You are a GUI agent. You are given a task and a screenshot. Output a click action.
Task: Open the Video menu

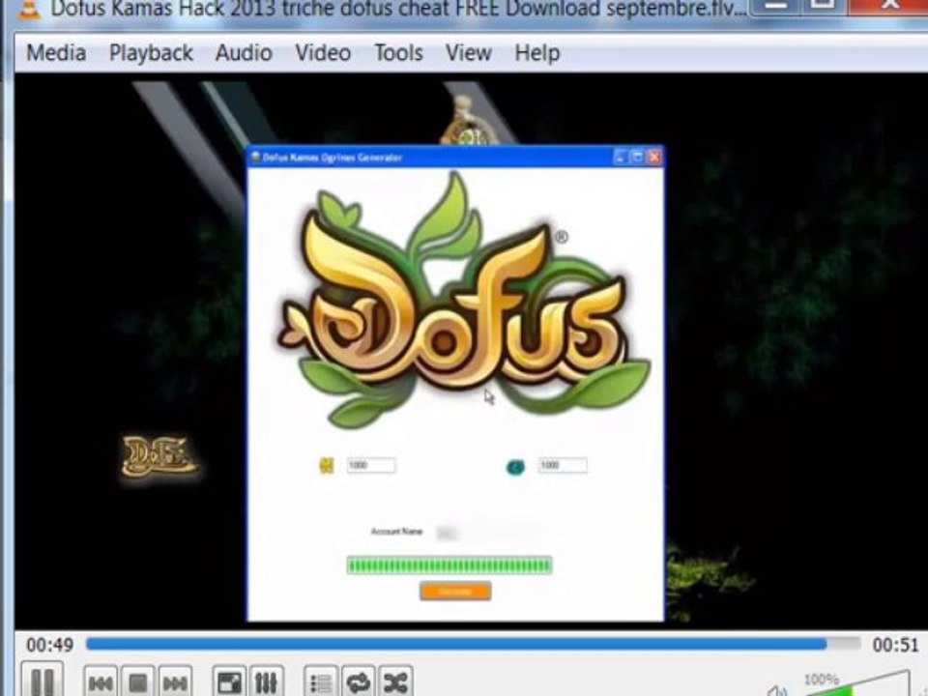pyautogui.click(x=323, y=52)
